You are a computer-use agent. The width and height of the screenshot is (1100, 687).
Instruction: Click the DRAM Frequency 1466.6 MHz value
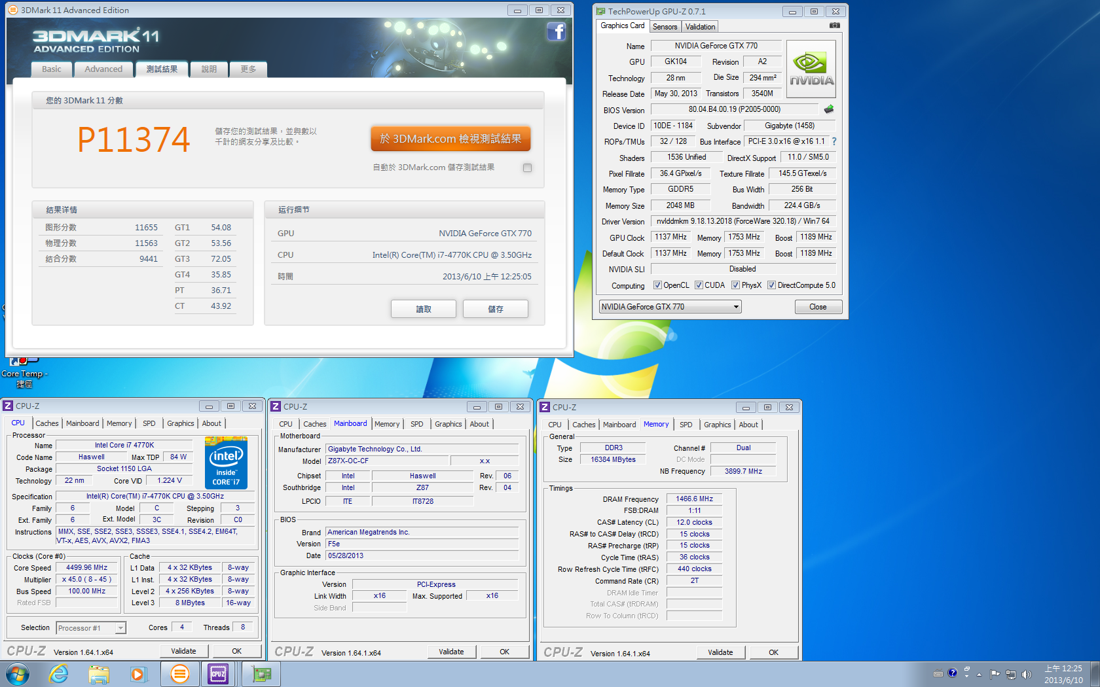pyautogui.click(x=694, y=499)
